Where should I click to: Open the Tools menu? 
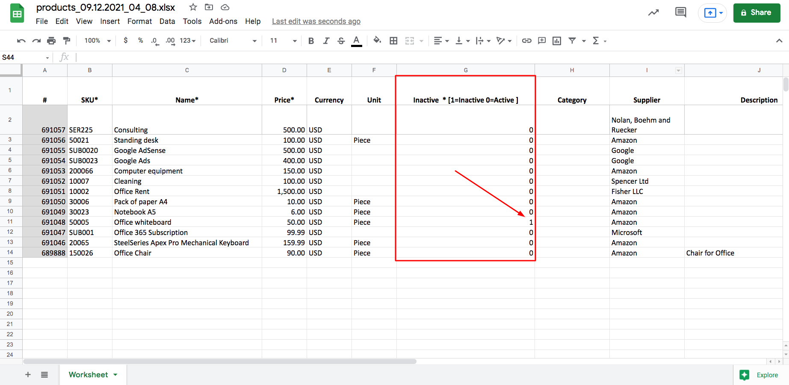[192, 21]
